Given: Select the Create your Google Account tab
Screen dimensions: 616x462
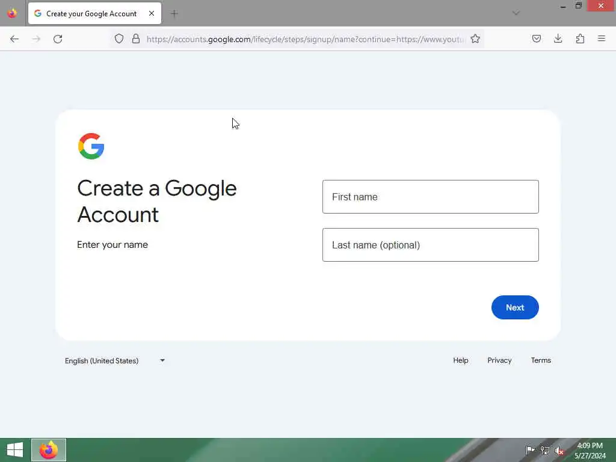Looking at the screenshot, I should pyautogui.click(x=94, y=13).
